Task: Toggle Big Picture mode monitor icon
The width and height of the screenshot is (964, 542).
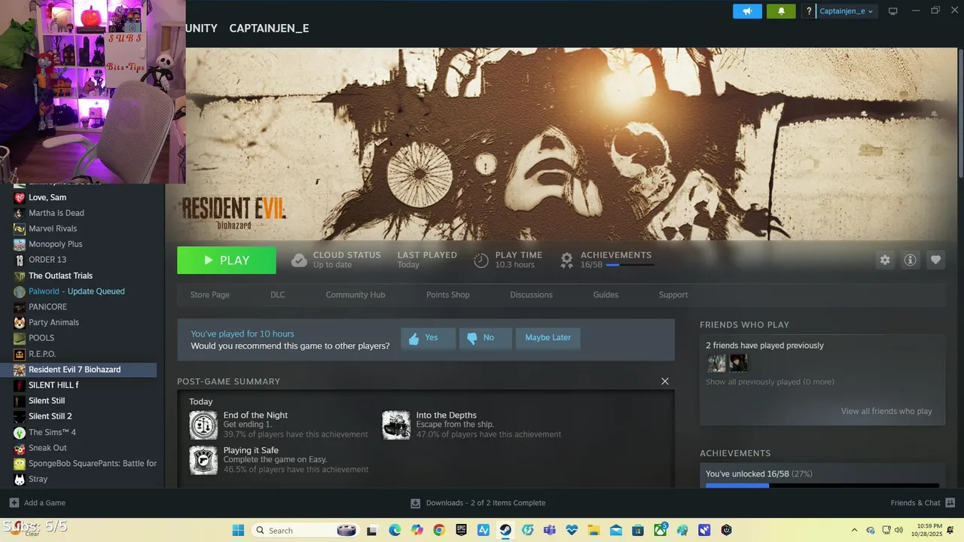Action: [893, 11]
